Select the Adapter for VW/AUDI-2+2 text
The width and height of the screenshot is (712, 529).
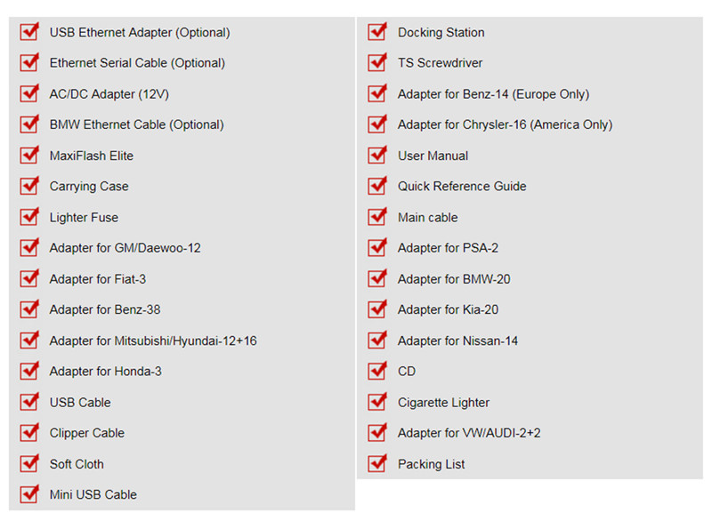pyautogui.click(x=469, y=433)
